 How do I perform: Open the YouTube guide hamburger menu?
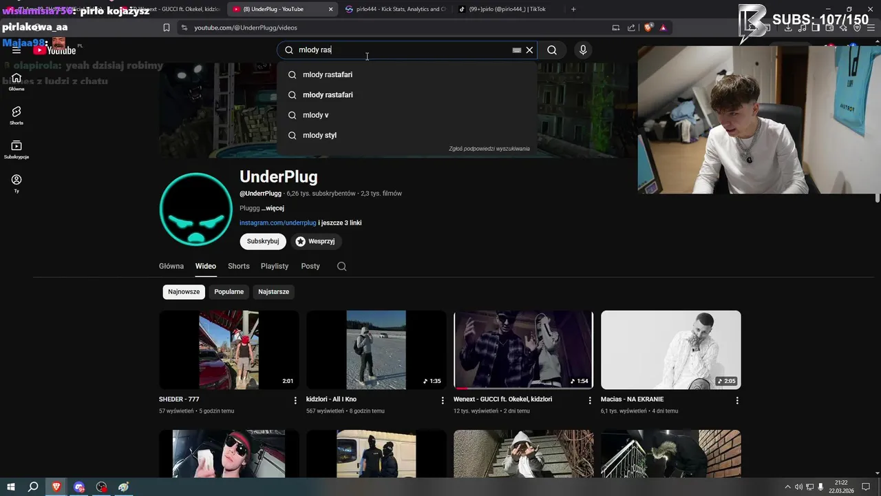[x=17, y=50]
